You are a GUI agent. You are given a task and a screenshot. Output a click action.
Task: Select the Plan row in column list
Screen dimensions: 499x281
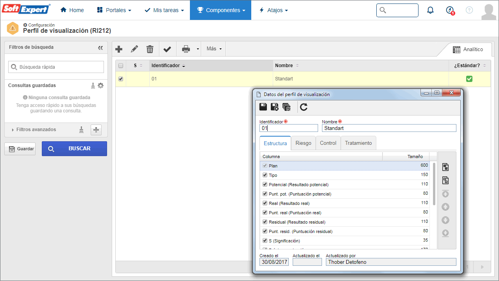point(345,166)
